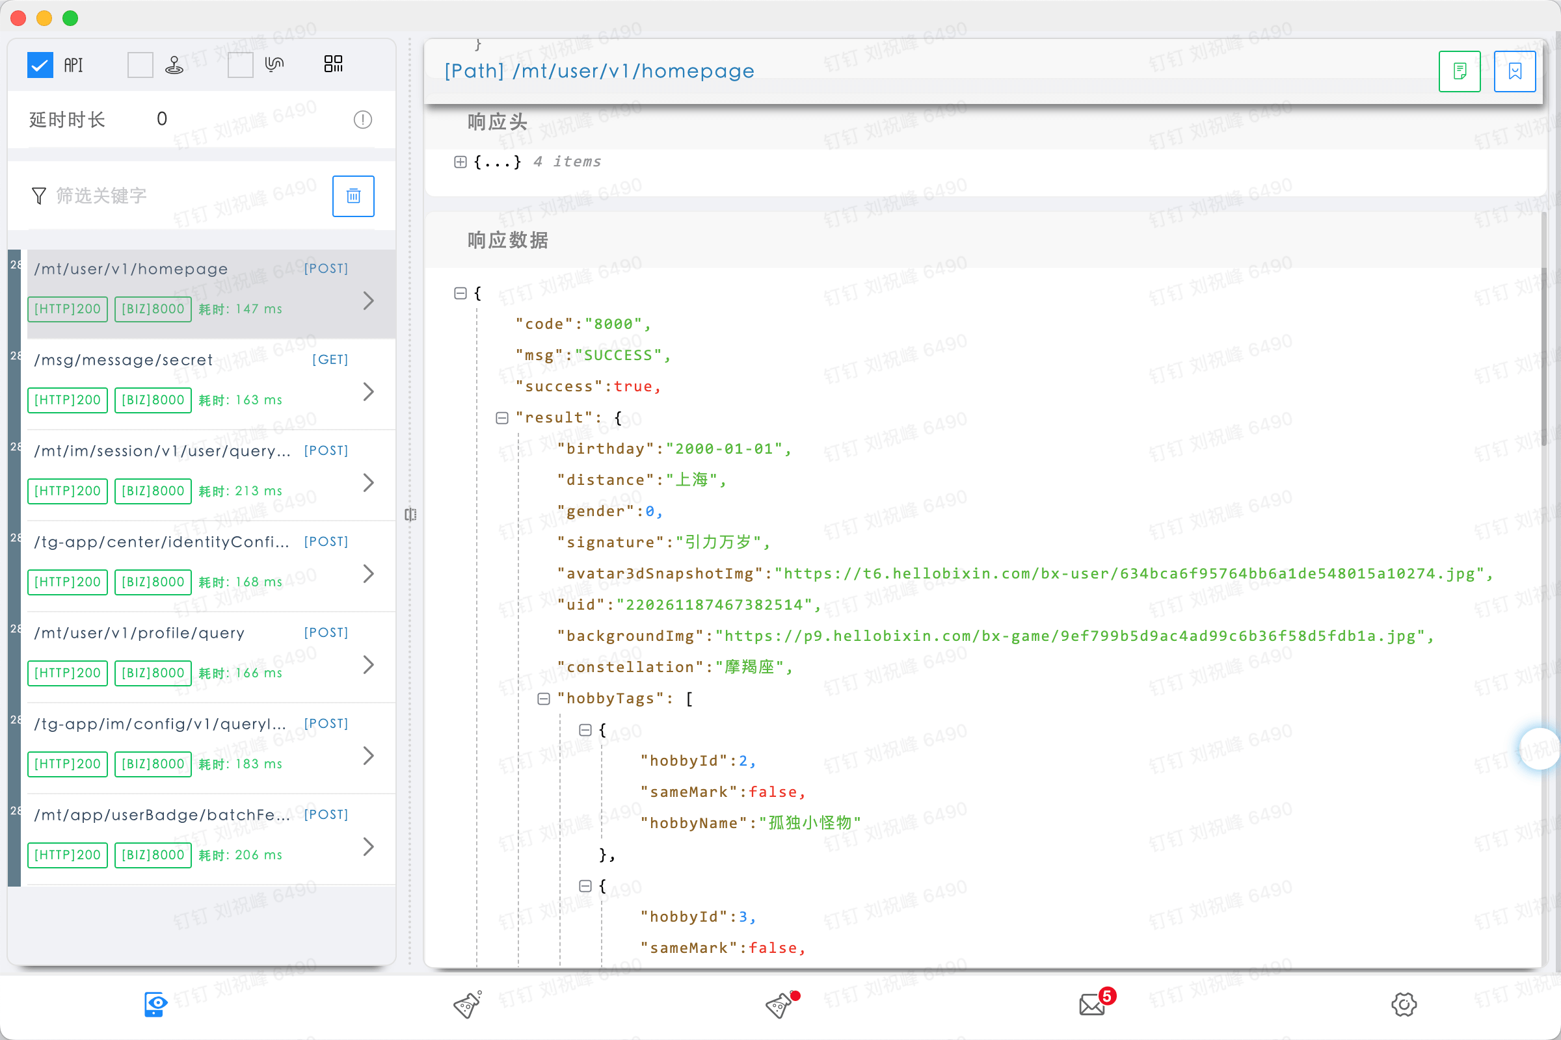
Task: Open the /mt/user/v1/profile/query request chevron
Action: point(369,664)
